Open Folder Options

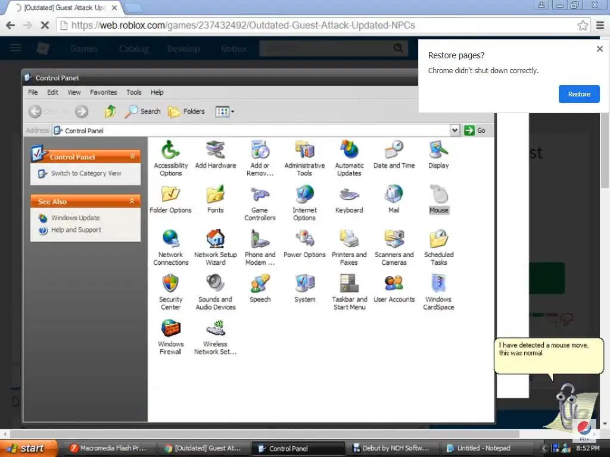[170, 199]
